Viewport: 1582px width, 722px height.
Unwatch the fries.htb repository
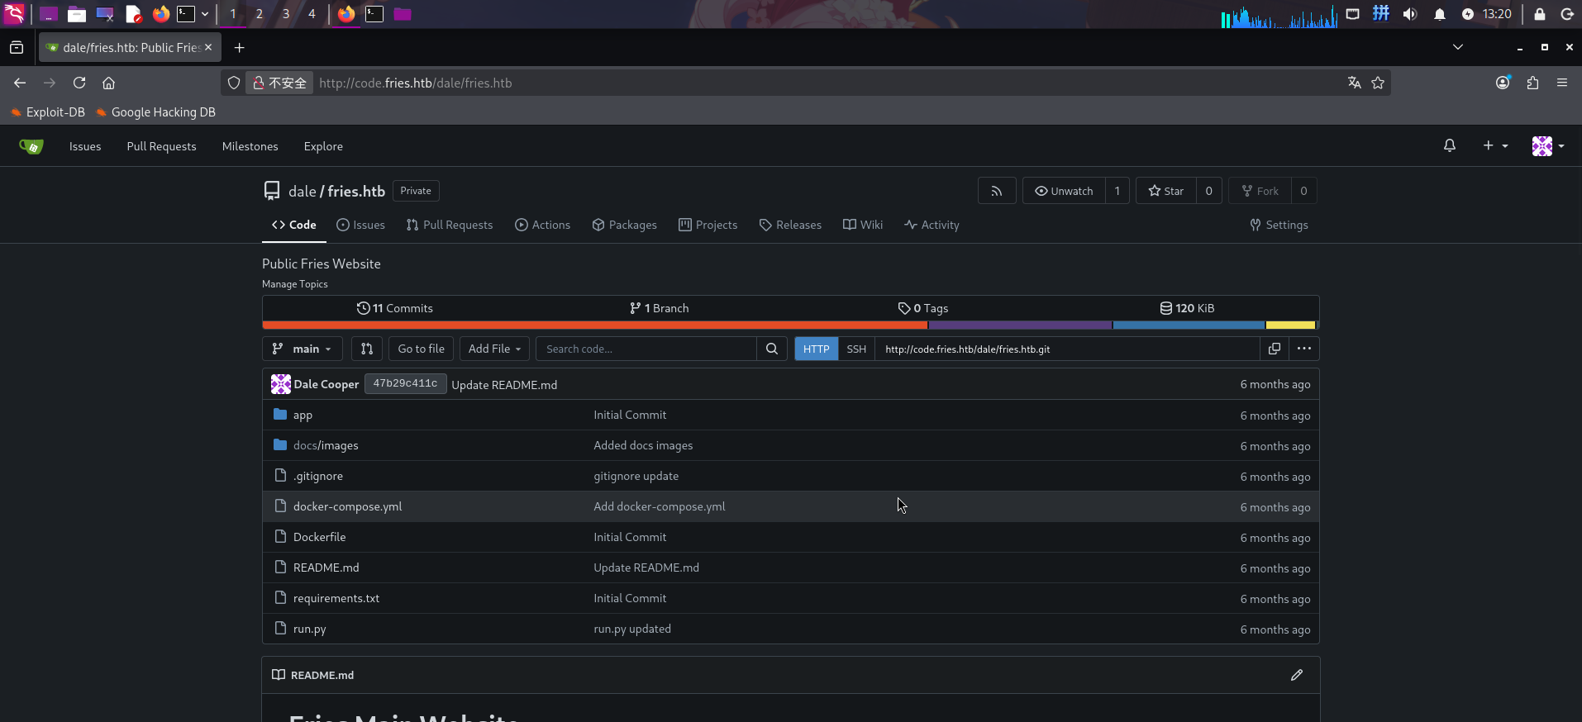pyautogui.click(x=1064, y=191)
